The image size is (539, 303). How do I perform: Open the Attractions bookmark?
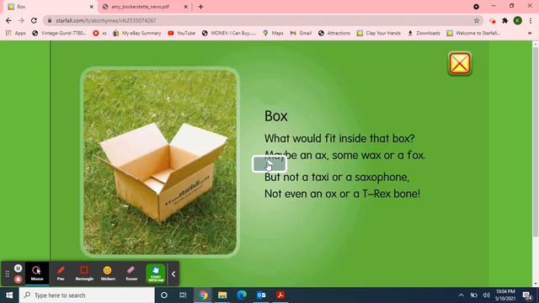pyautogui.click(x=334, y=33)
